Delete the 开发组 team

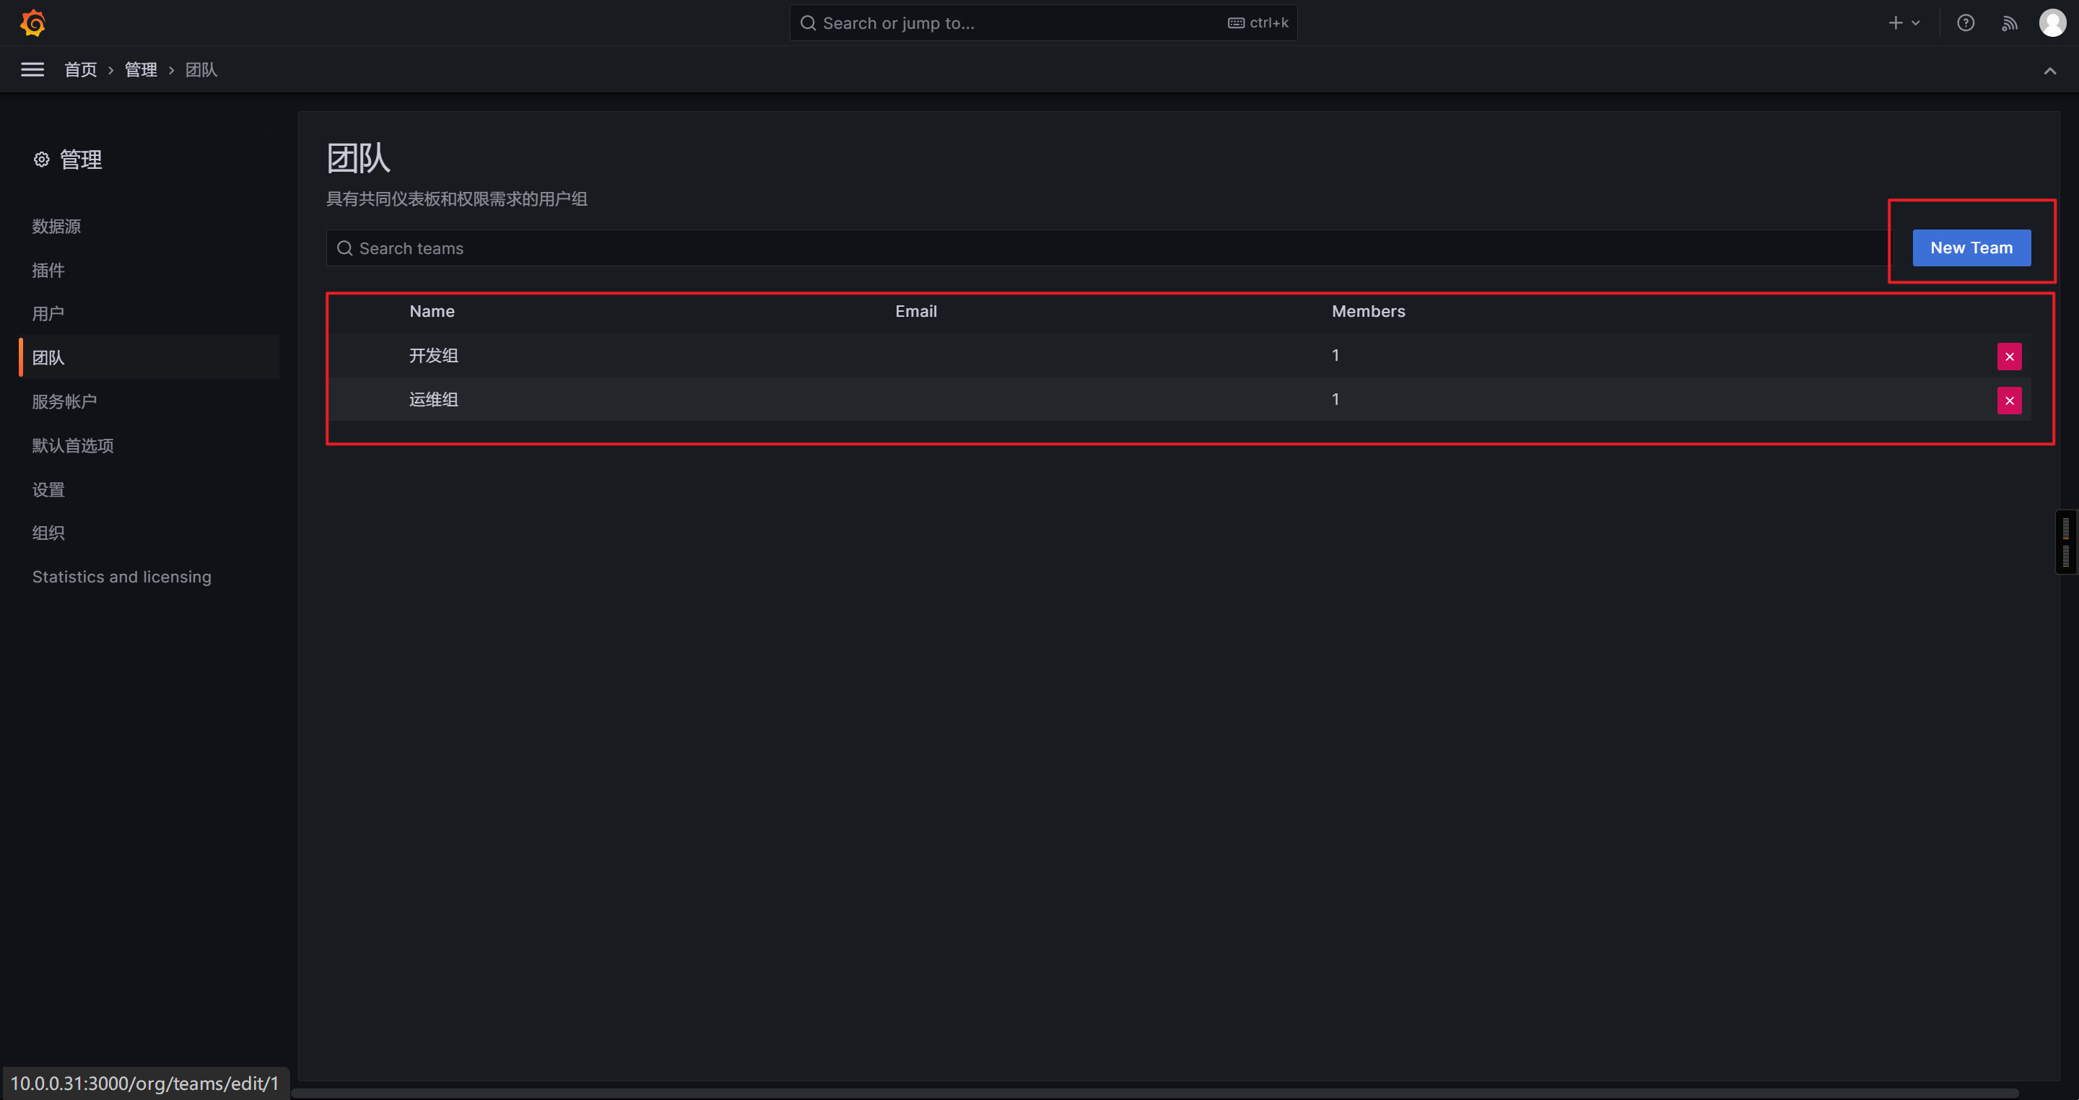(2009, 357)
